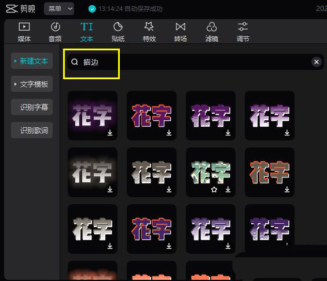Click the 识别歌词 button
Viewport: 327px width, 281px height.
coord(32,130)
